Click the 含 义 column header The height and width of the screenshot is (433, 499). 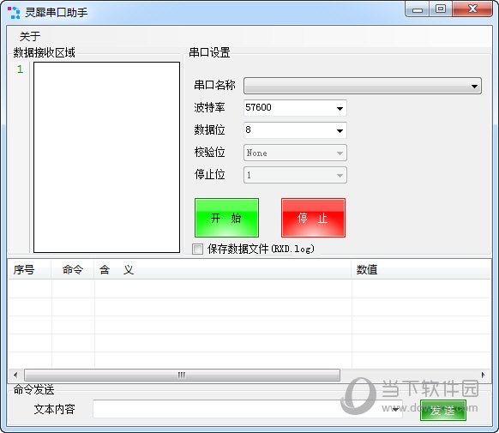(x=223, y=270)
